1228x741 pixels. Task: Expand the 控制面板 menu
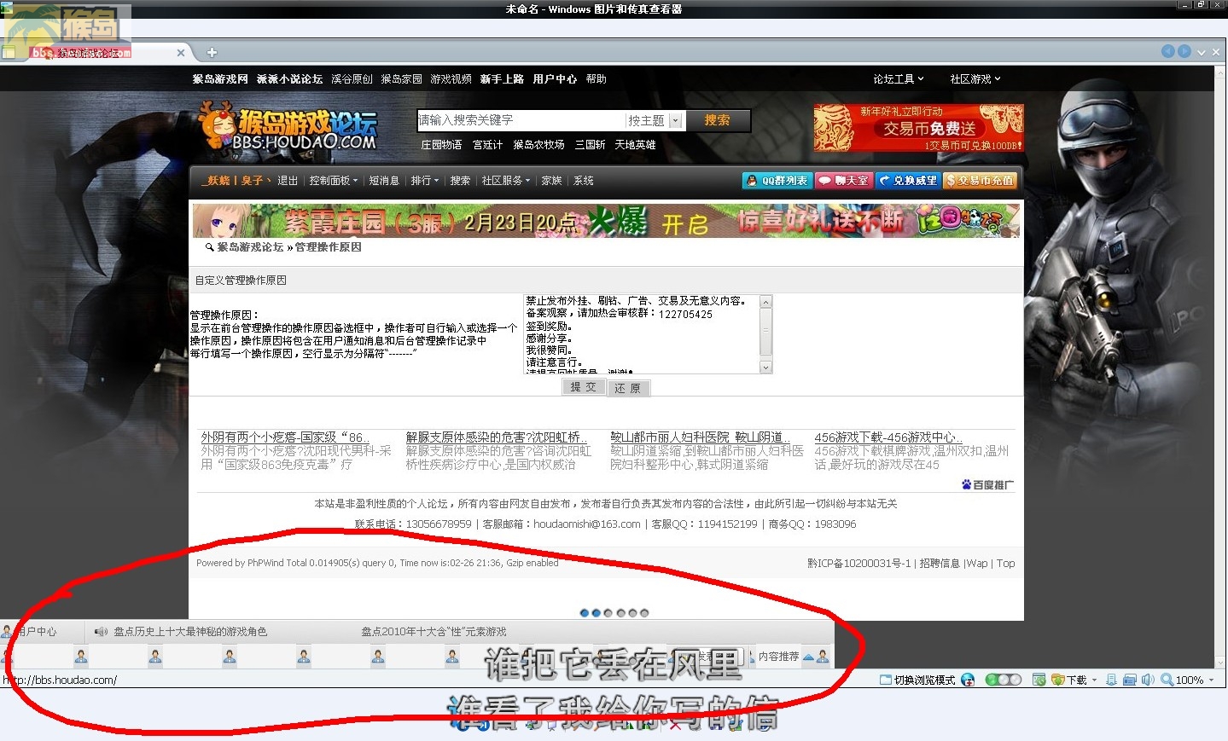(333, 181)
